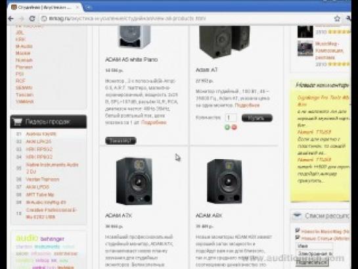Click the name field in the subscription form
This screenshot has width=358, height=269.
(315, 246)
